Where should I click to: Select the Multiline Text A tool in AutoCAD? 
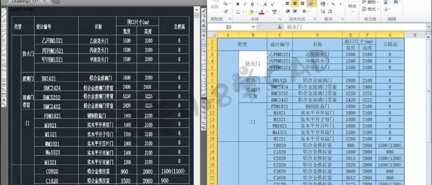[4, 100]
